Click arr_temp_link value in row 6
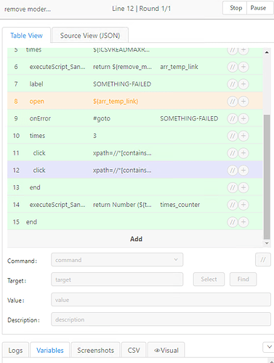 179,67
